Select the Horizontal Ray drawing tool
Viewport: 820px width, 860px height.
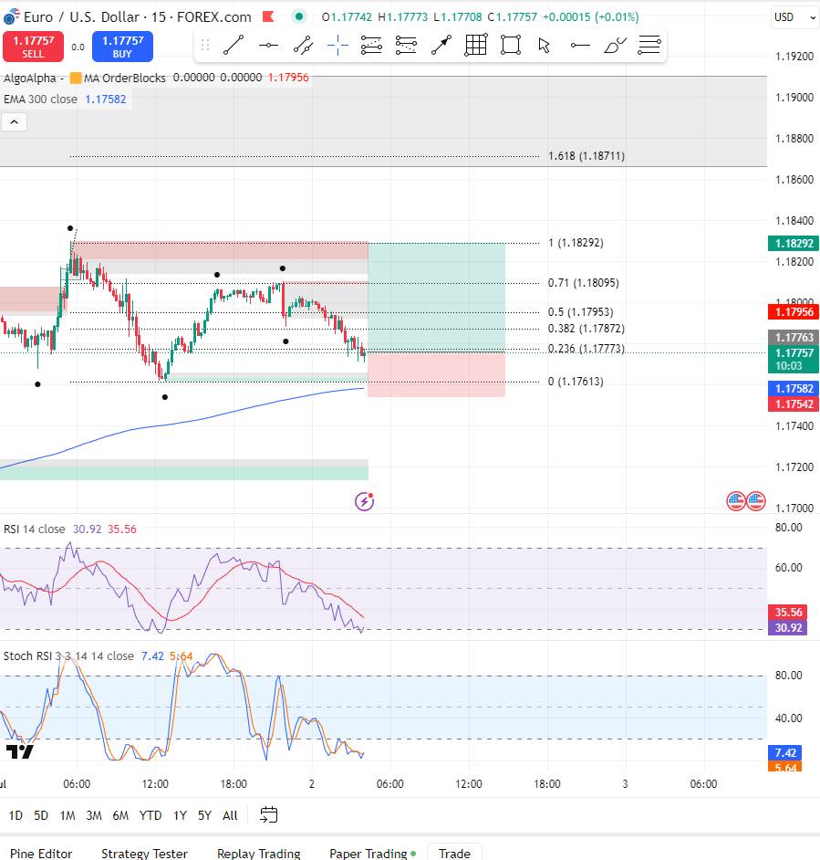[580, 45]
